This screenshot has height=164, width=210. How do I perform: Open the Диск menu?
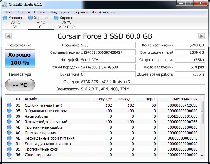click(x=65, y=12)
